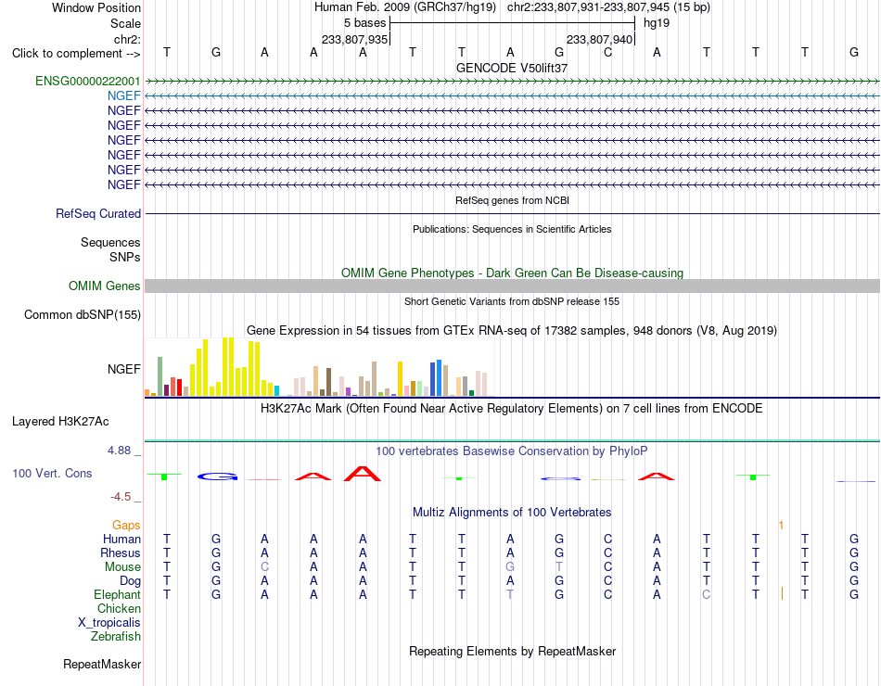
Task: Click the blue G letter in the PhyloP logo
Action: click(217, 476)
